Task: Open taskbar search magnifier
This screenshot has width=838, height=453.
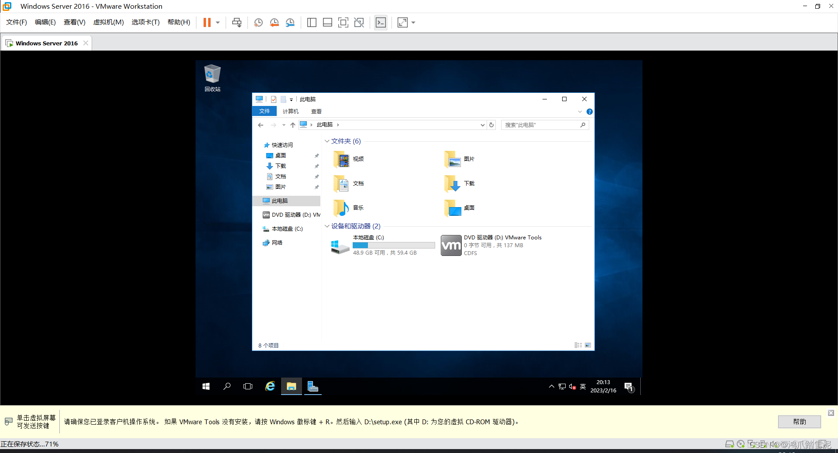Action: coord(227,386)
